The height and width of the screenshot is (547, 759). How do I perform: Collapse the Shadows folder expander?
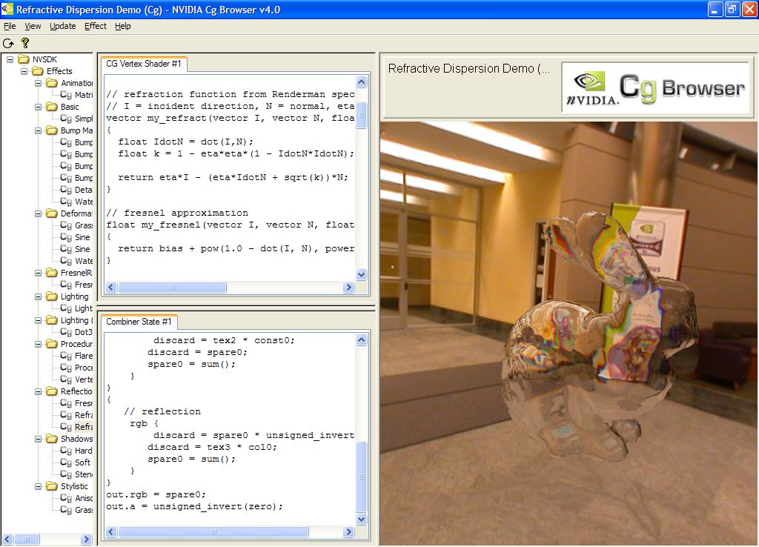click(39, 439)
